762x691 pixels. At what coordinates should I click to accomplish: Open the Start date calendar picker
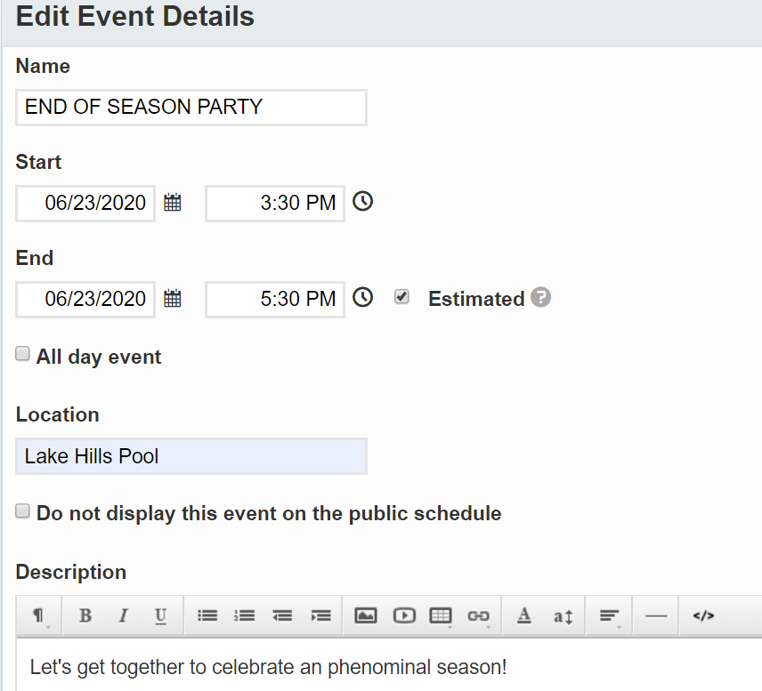tap(173, 203)
